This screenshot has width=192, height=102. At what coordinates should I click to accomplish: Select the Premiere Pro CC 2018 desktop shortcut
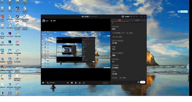coord(10,34)
